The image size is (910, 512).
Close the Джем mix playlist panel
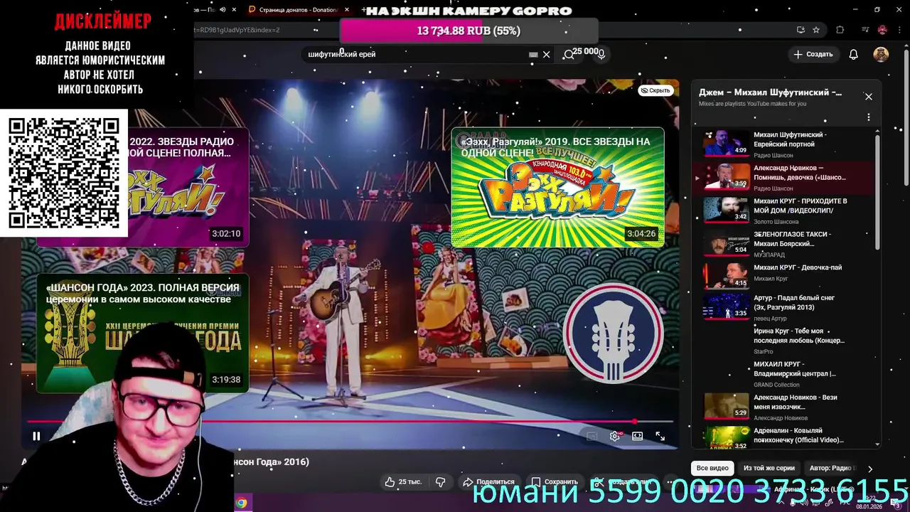tap(868, 97)
